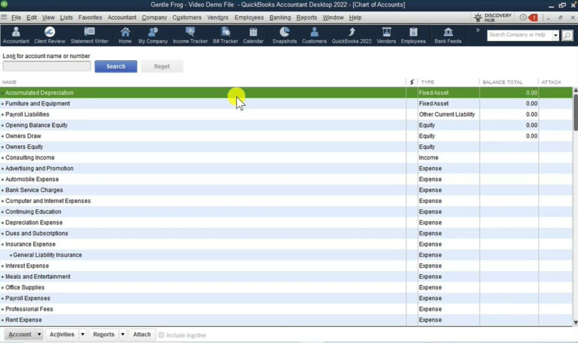Open the Bill Tracker icon
Image resolution: width=578 pixels, height=343 pixels.
(225, 35)
